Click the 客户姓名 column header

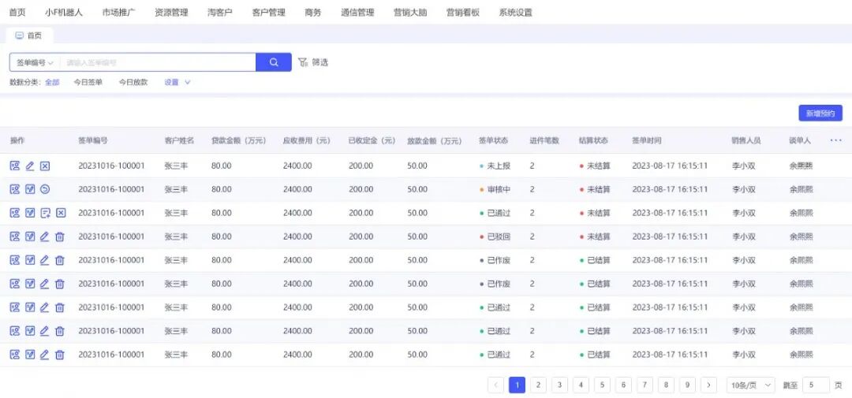179,140
